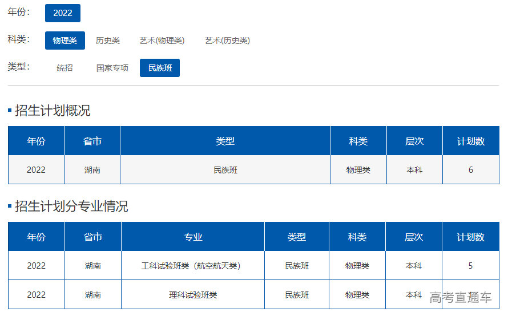Click the 专业 column header
This screenshot has height=320, width=508.
point(193,237)
